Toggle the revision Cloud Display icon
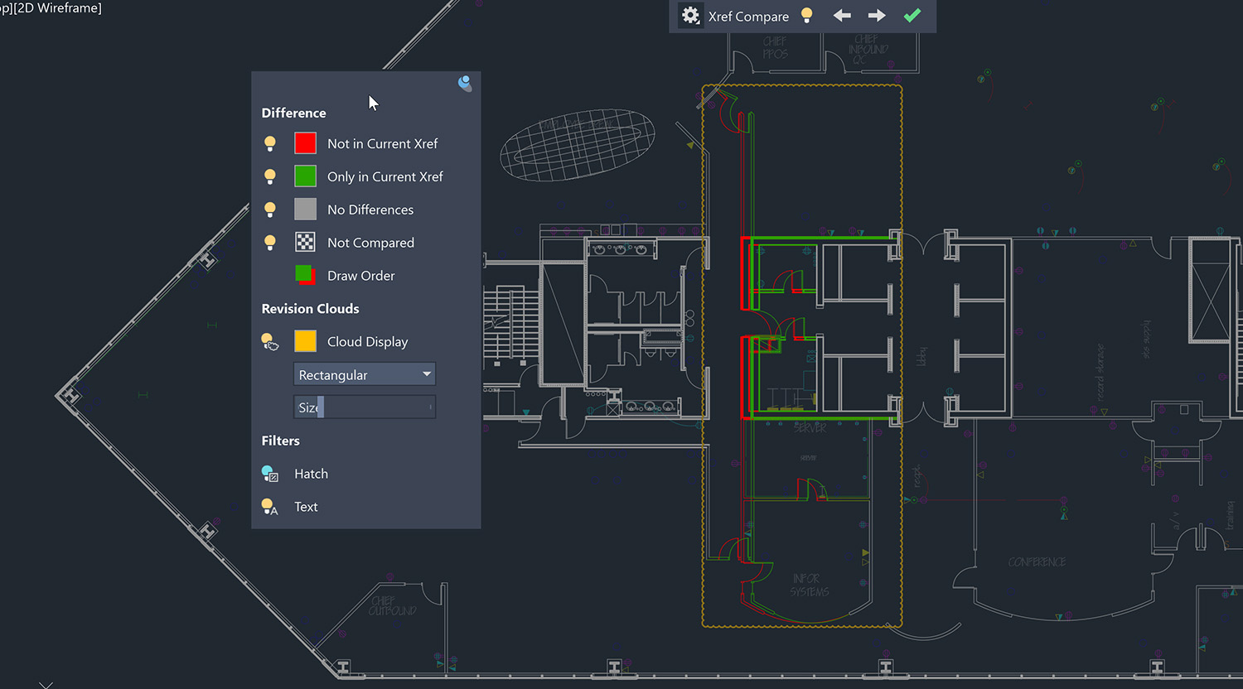This screenshot has width=1243, height=689. click(270, 342)
